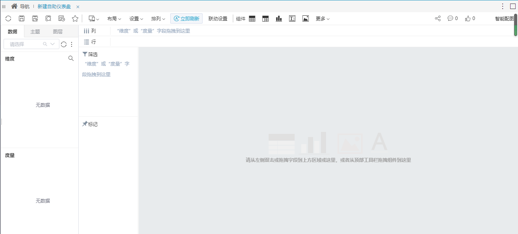The image size is (518, 234).
Task: Select the table component icon
Action: [x=252, y=18]
